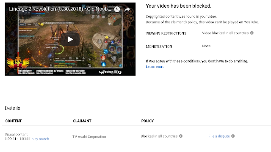The height and width of the screenshot is (152, 271).
Task: Click info icon next to Blocked in all countries policy
Action: click(x=181, y=136)
